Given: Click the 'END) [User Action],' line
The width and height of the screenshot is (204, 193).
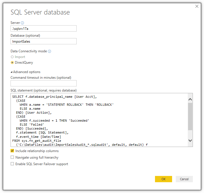Looking at the screenshot, I should point(34,113).
